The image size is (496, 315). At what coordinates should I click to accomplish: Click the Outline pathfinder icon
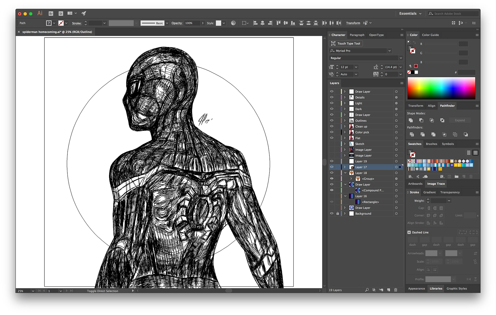click(455, 135)
